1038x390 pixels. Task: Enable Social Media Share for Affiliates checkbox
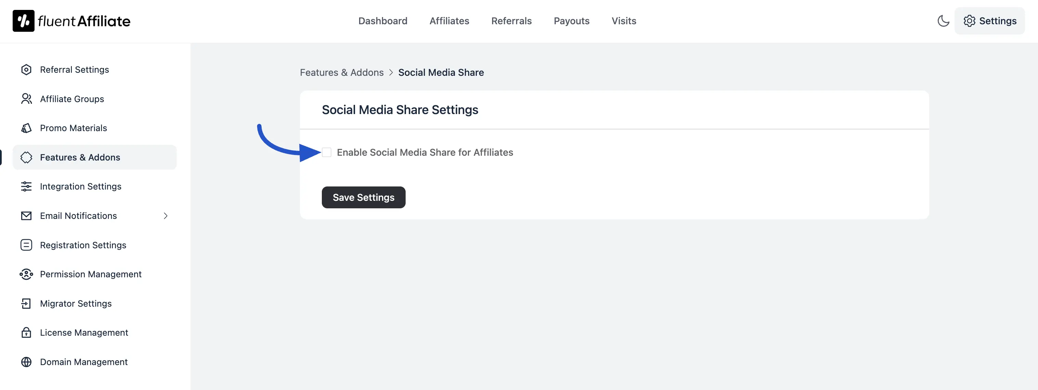(326, 153)
